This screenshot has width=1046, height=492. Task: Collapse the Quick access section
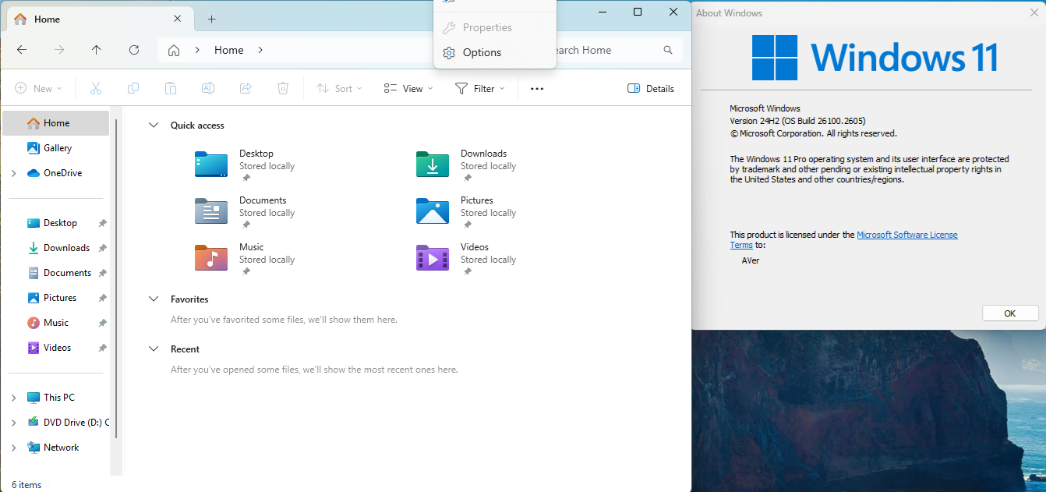[154, 126]
